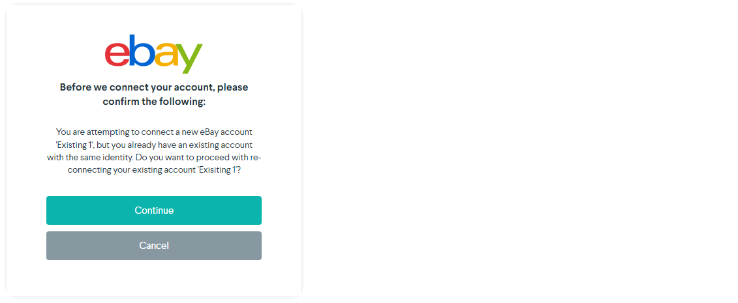Click the 'Before we connect your account' heading
This screenshot has height=303, width=738.
154,87
